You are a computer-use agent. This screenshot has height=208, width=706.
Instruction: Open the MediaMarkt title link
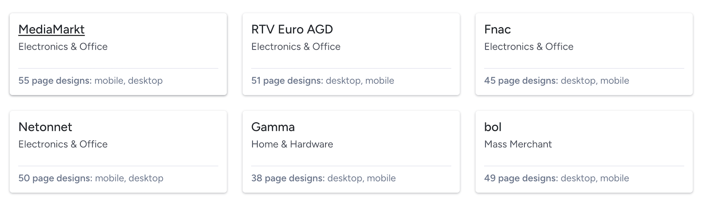coord(51,29)
